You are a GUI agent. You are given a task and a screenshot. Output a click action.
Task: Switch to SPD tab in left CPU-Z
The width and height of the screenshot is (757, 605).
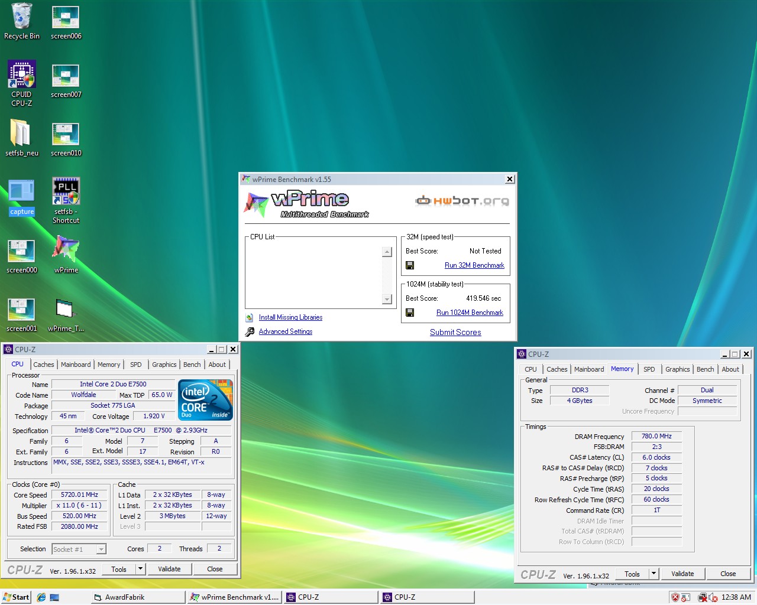[136, 365]
